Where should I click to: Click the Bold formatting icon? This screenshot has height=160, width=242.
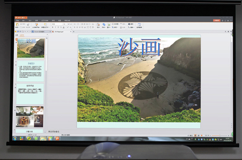tap(52, 27)
